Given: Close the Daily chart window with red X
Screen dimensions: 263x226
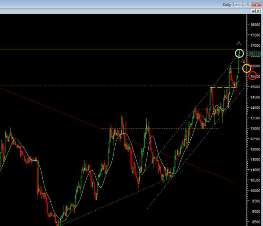Looking at the screenshot, I should pos(257,5).
